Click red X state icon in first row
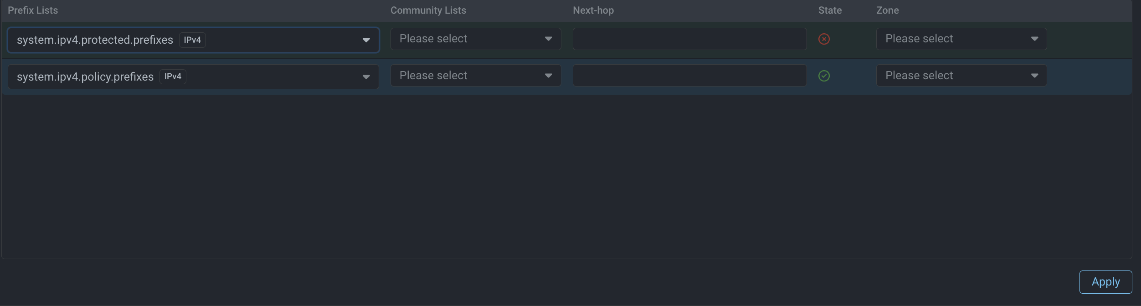 [x=824, y=39]
